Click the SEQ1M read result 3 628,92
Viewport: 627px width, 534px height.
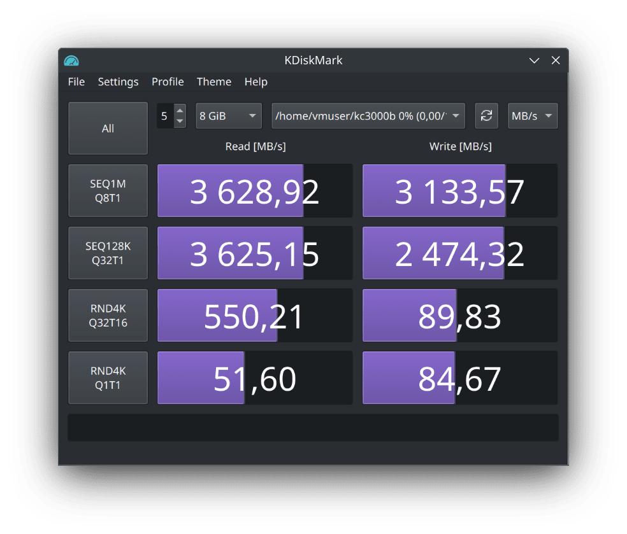point(255,191)
